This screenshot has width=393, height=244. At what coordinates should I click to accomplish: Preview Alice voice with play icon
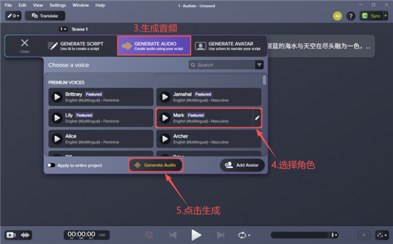(57, 139)
